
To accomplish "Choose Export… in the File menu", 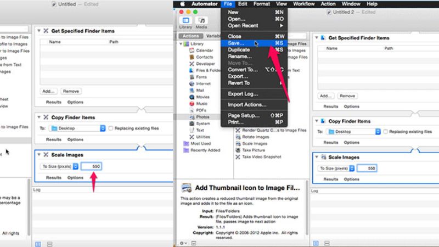I will (239, 76).
